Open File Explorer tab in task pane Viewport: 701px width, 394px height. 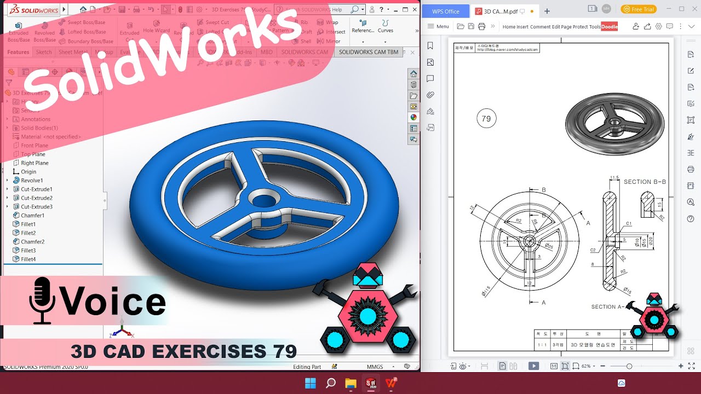[413, 96]
